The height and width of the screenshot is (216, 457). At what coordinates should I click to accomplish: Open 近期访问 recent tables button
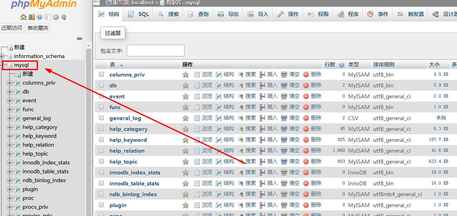[12, 28]
